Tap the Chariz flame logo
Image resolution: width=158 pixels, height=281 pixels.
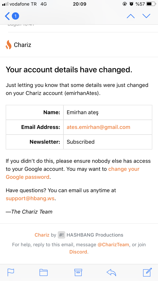9,45
